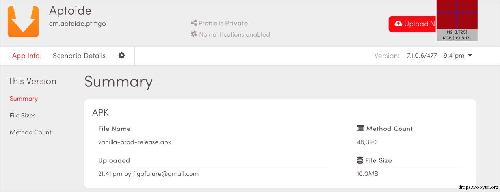Image resolution: width=500 pixels, height=192 pixels.
Task: Click No notifications enabled text
Action: pyautogui.click(x=234, y=34)
